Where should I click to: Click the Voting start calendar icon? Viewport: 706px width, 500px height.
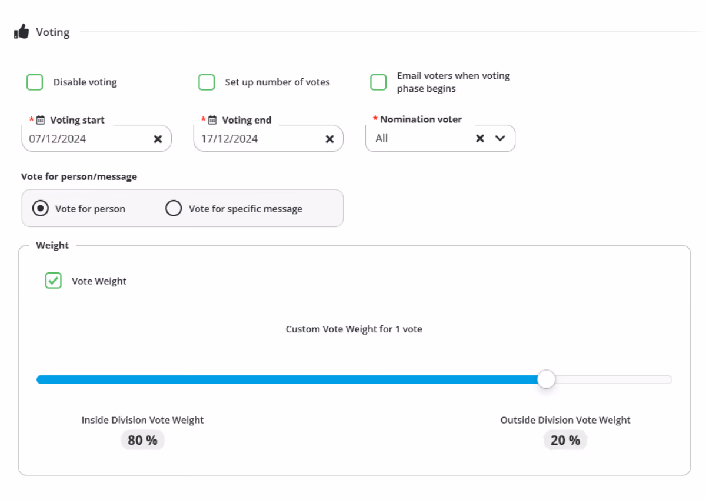pos(41,120)
